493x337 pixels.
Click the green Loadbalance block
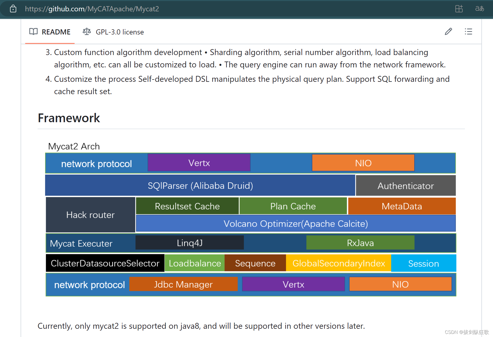[195, 263]
